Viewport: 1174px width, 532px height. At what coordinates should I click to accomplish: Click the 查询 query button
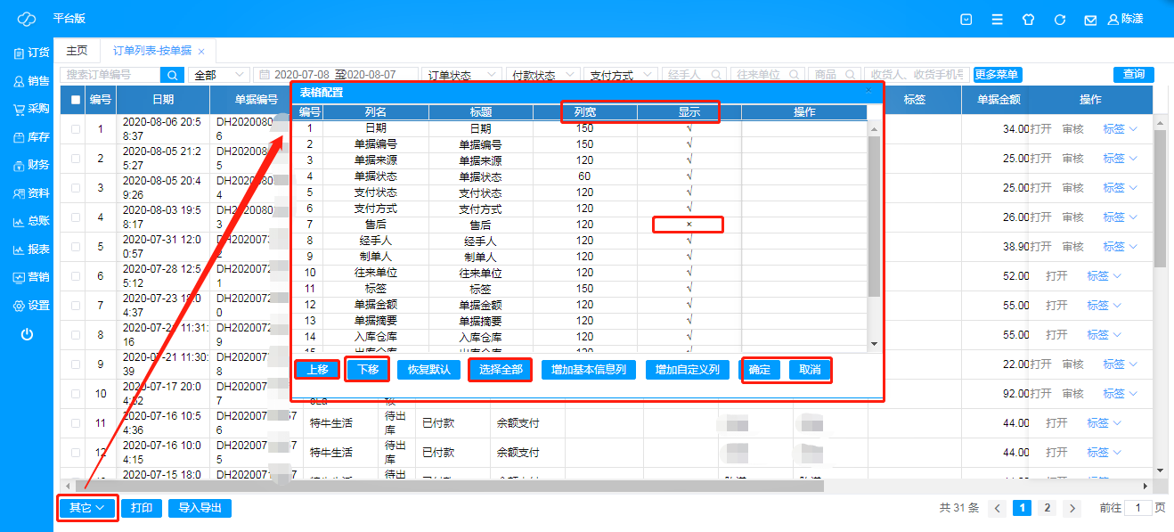pos(1133,75)
